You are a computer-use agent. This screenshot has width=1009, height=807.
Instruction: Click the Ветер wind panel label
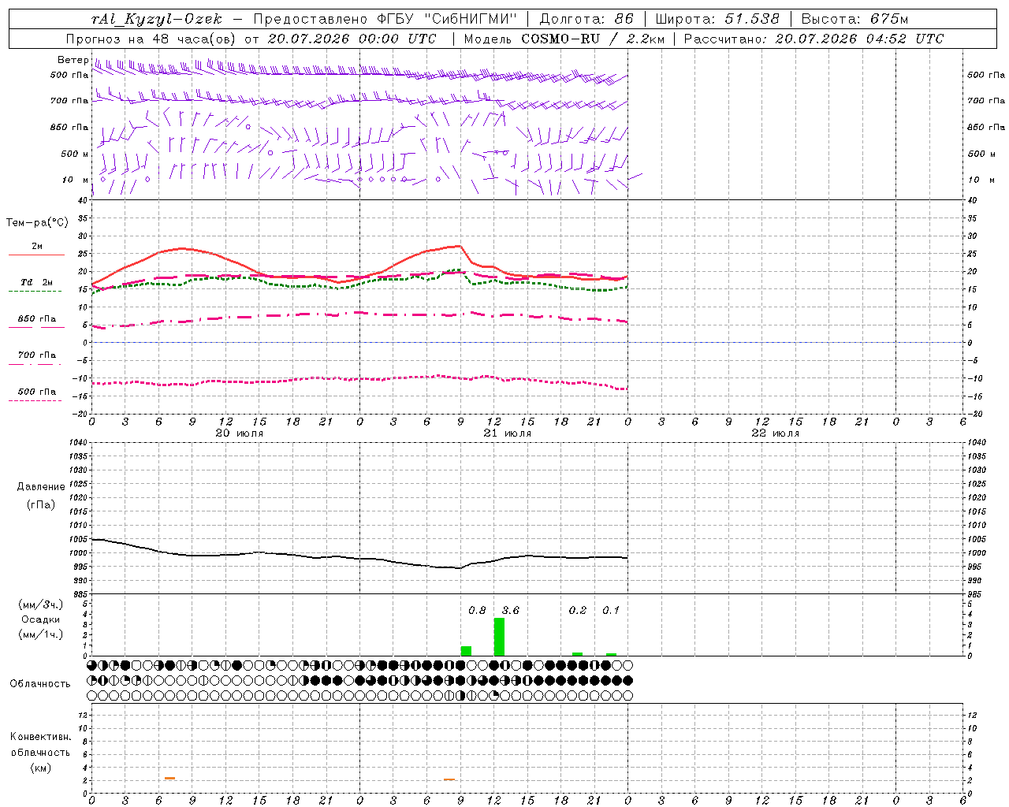pyautogui.click(x=73, y=60)
